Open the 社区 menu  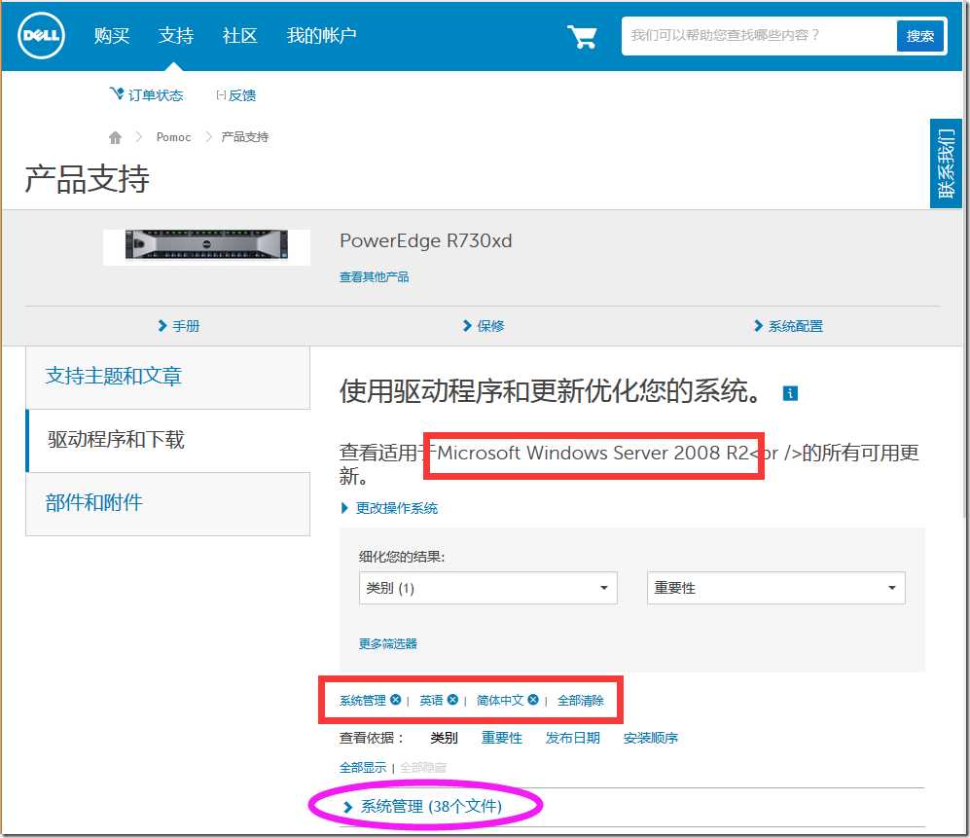tap(239, 35)
